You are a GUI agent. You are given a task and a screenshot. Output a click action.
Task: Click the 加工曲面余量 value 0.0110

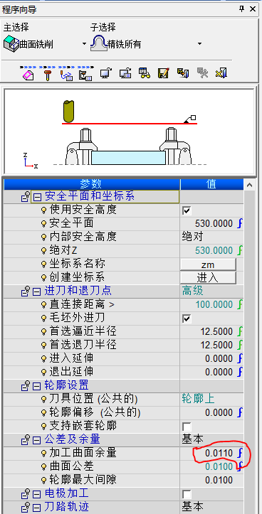[x=219, y=454]
